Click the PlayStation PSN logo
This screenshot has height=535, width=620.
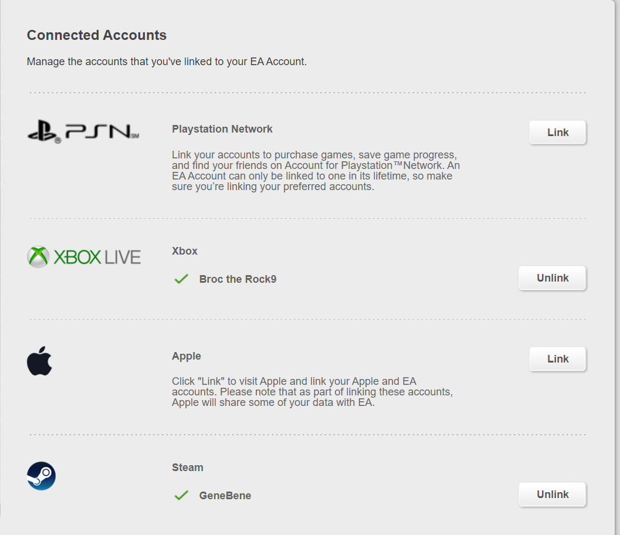(x=83, y=132)
